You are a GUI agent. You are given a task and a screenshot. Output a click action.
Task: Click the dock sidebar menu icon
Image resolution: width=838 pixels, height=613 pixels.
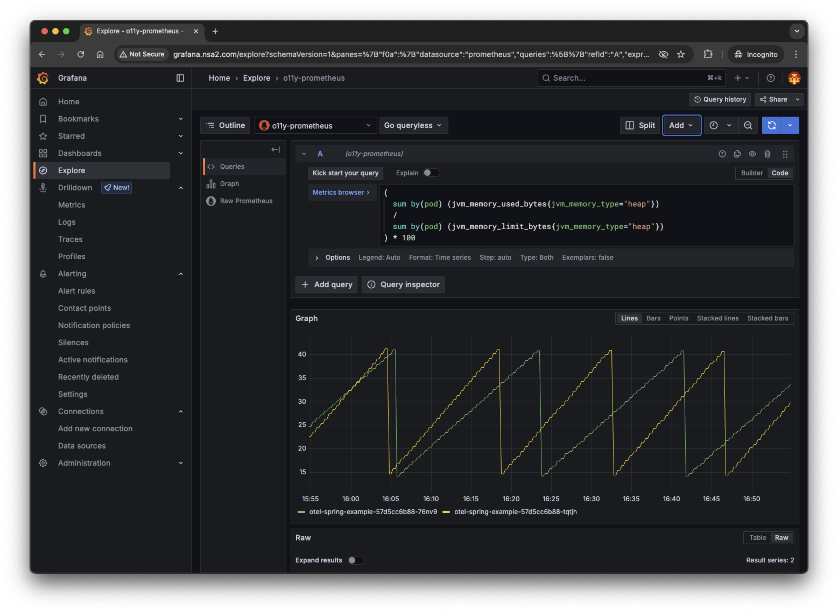click(x=180, y=78)
